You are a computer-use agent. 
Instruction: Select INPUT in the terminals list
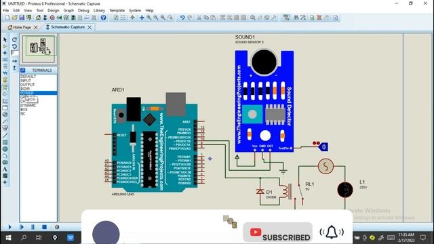26,81
